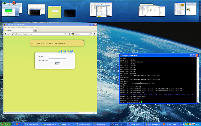Switch to hdagelic@services taskbar button

(119, 124)
